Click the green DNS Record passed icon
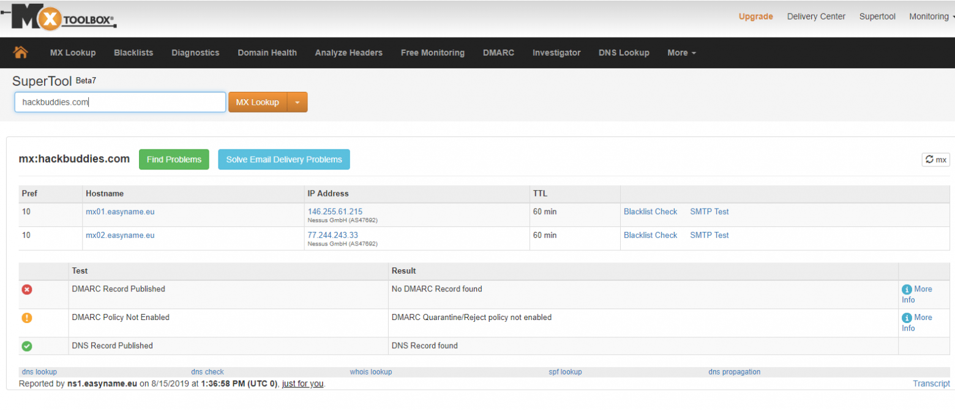This screenshot has width=955, height=410. coord(27,346)
